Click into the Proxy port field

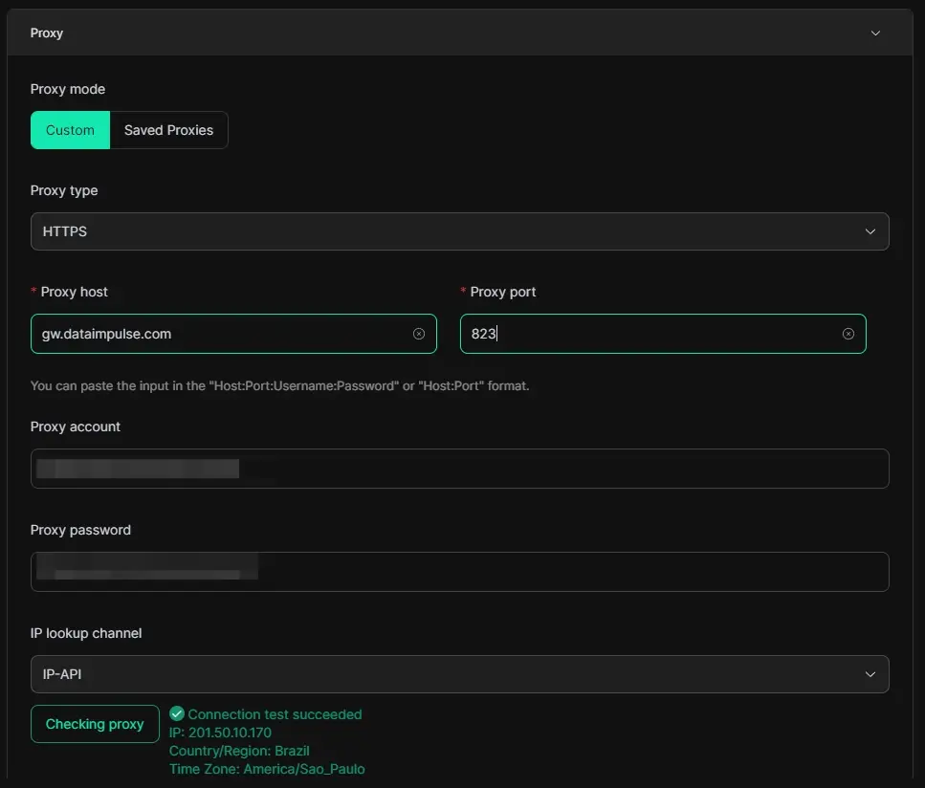[650, 334]
